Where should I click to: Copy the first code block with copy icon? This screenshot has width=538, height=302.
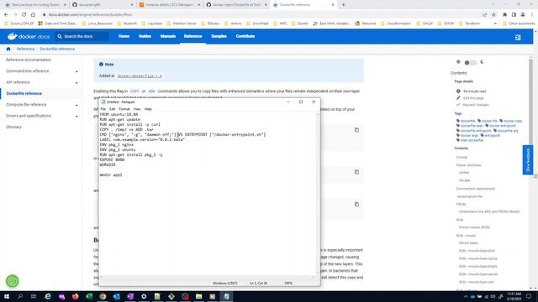[356, 130]
